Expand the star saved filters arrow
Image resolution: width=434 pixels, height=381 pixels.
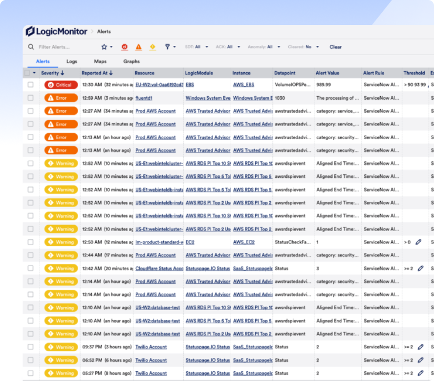[x=111, y=47]
